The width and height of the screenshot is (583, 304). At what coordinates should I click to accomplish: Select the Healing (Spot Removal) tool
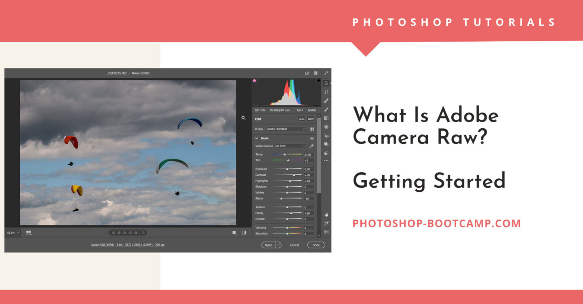pos(326,100)
